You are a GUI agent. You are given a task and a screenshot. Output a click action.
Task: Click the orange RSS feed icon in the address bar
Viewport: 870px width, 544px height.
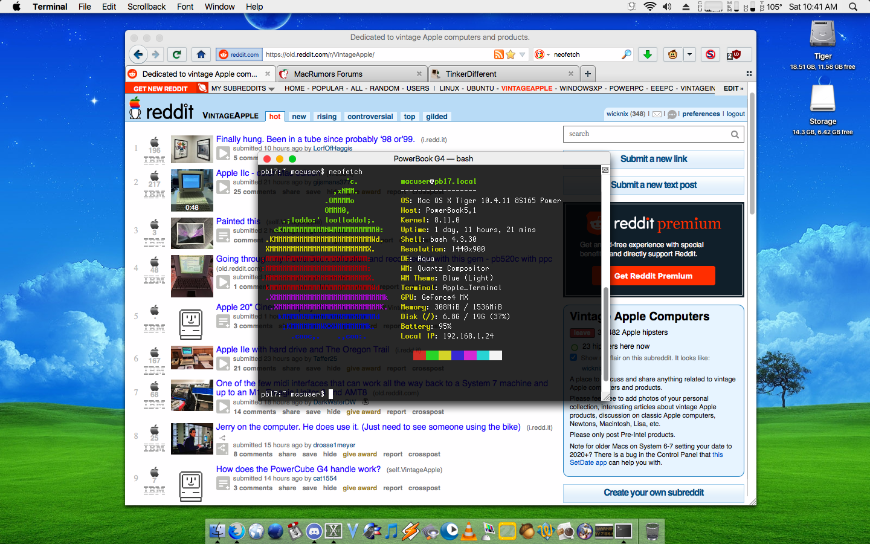498,54
